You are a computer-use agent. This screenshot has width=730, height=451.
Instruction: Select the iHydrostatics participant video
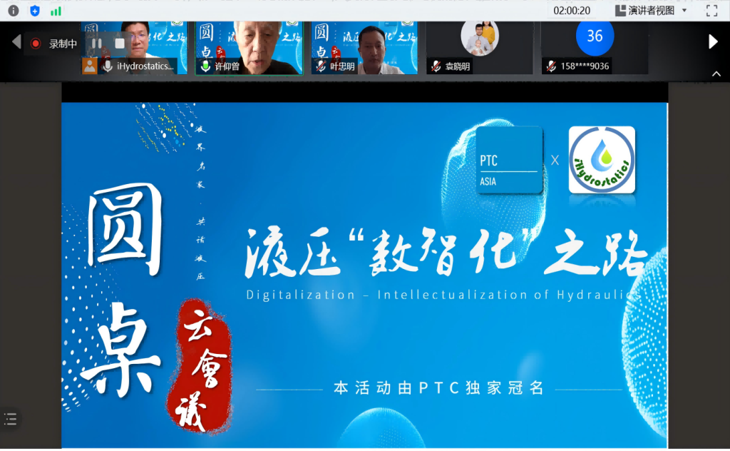(x=134, y=48)
